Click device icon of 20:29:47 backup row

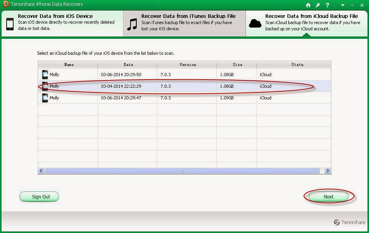click(x=45, y=98)
